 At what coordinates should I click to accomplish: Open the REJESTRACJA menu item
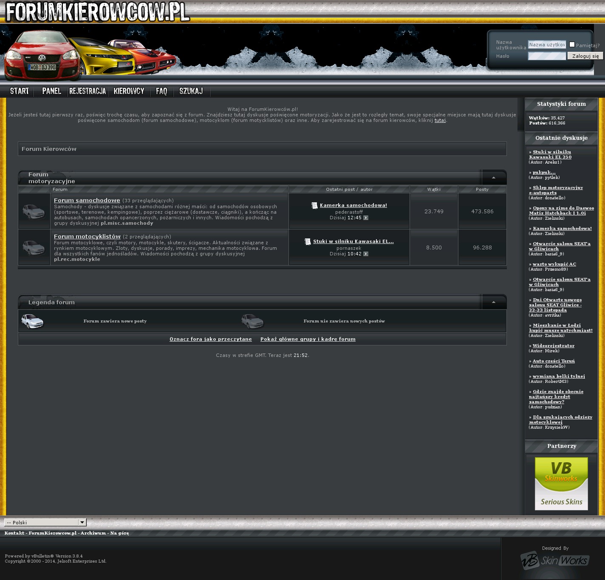(88, 91)
